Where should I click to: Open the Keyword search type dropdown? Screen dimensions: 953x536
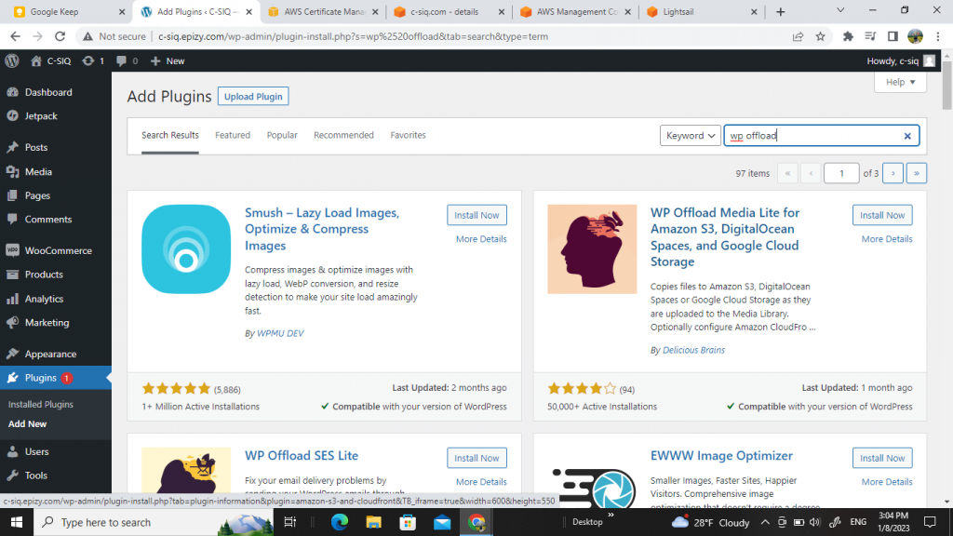(x=690, y=136)
